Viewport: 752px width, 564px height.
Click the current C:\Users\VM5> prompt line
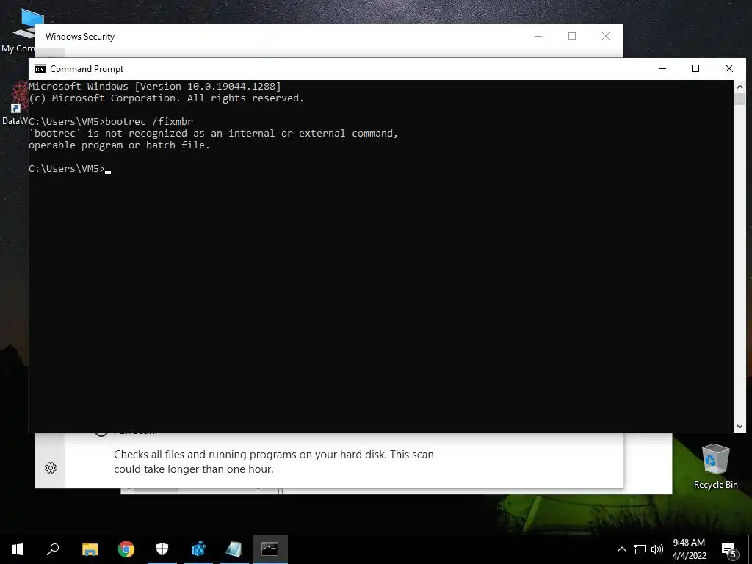67,168
